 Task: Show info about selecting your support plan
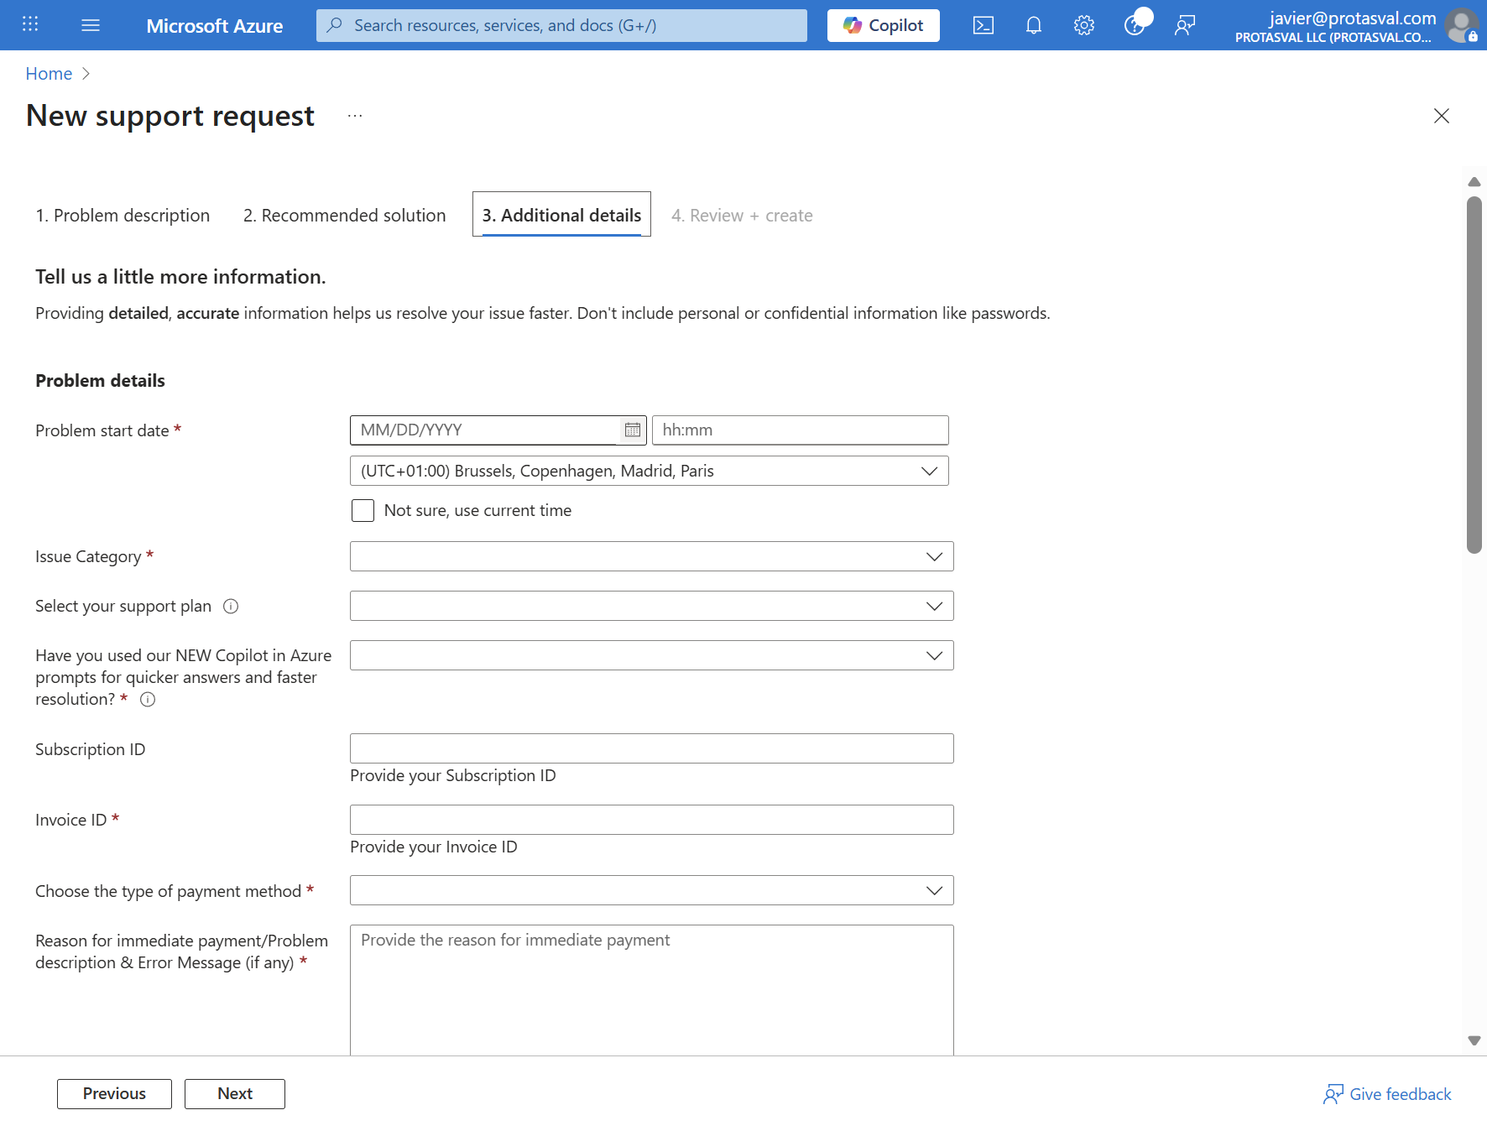point(231,607)
